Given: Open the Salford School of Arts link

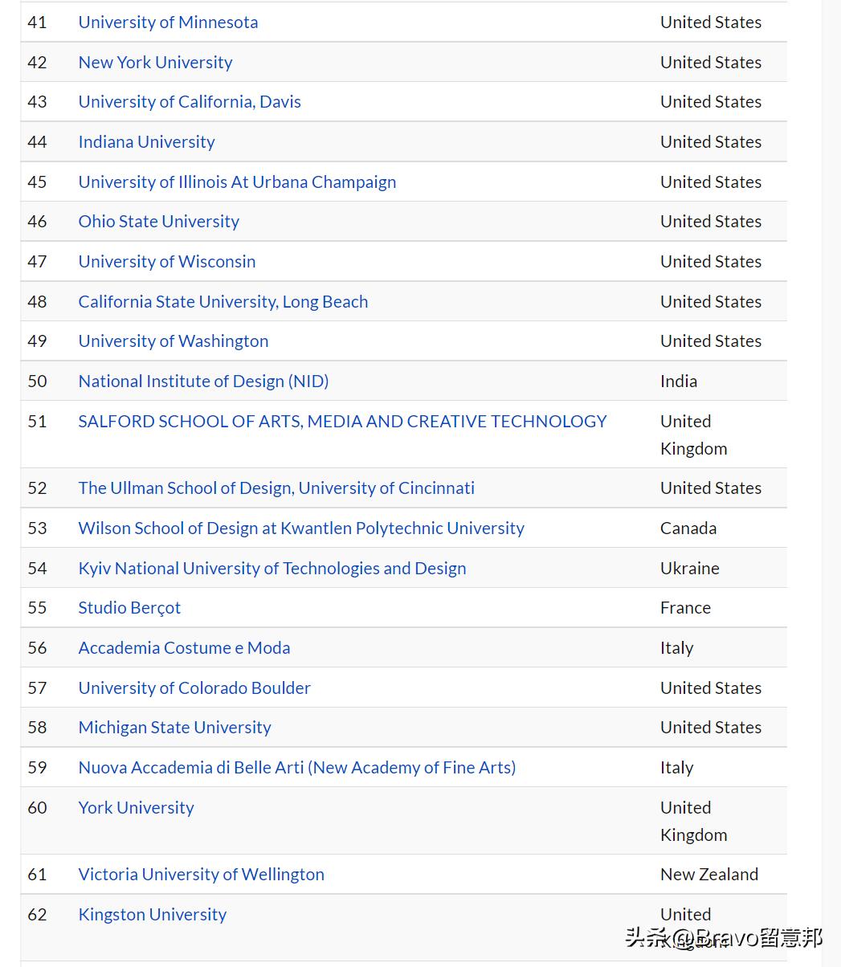Looking at the screenshot, I should [342, 422].
